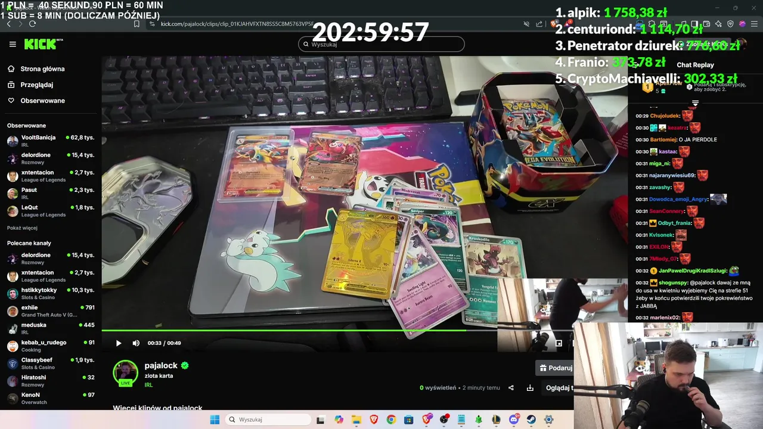Image resolution: width=763 pixels, height=429 pixels.
Task: Open hstikkytokky recommended channel
Action: click(51, 293)
